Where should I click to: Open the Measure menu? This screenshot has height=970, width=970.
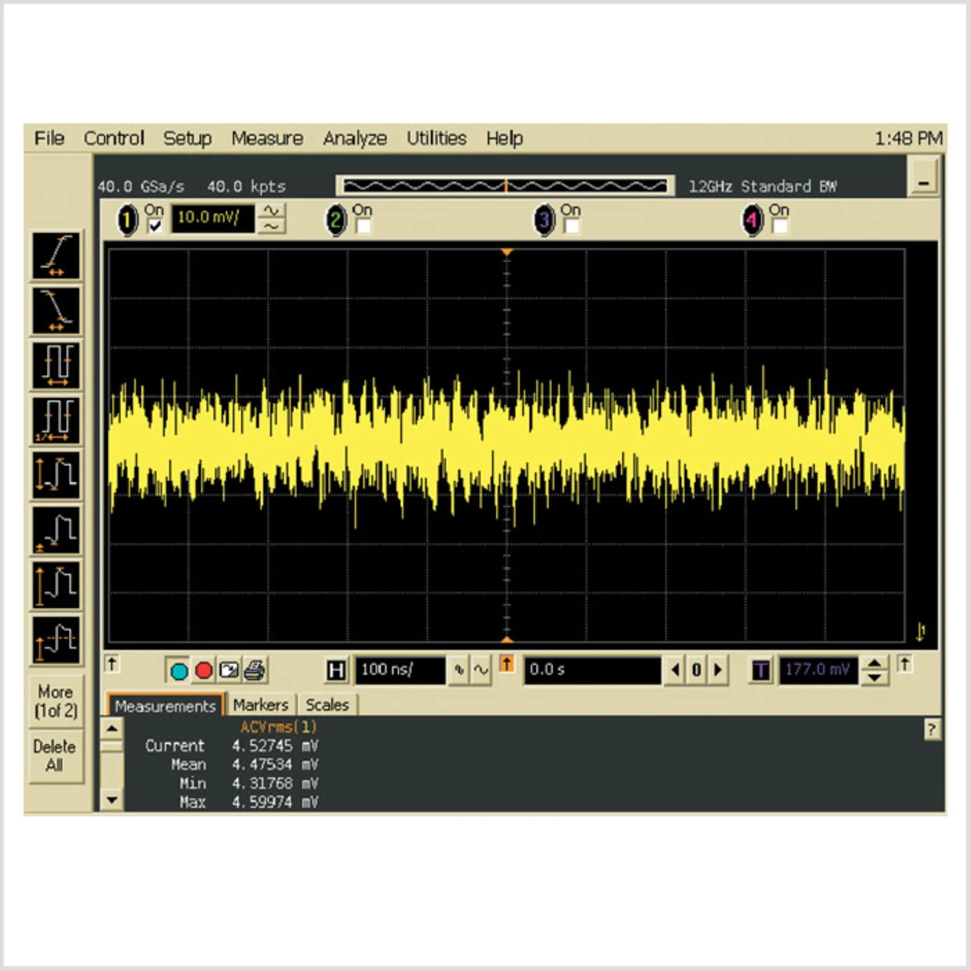click(x=267, y=138)
